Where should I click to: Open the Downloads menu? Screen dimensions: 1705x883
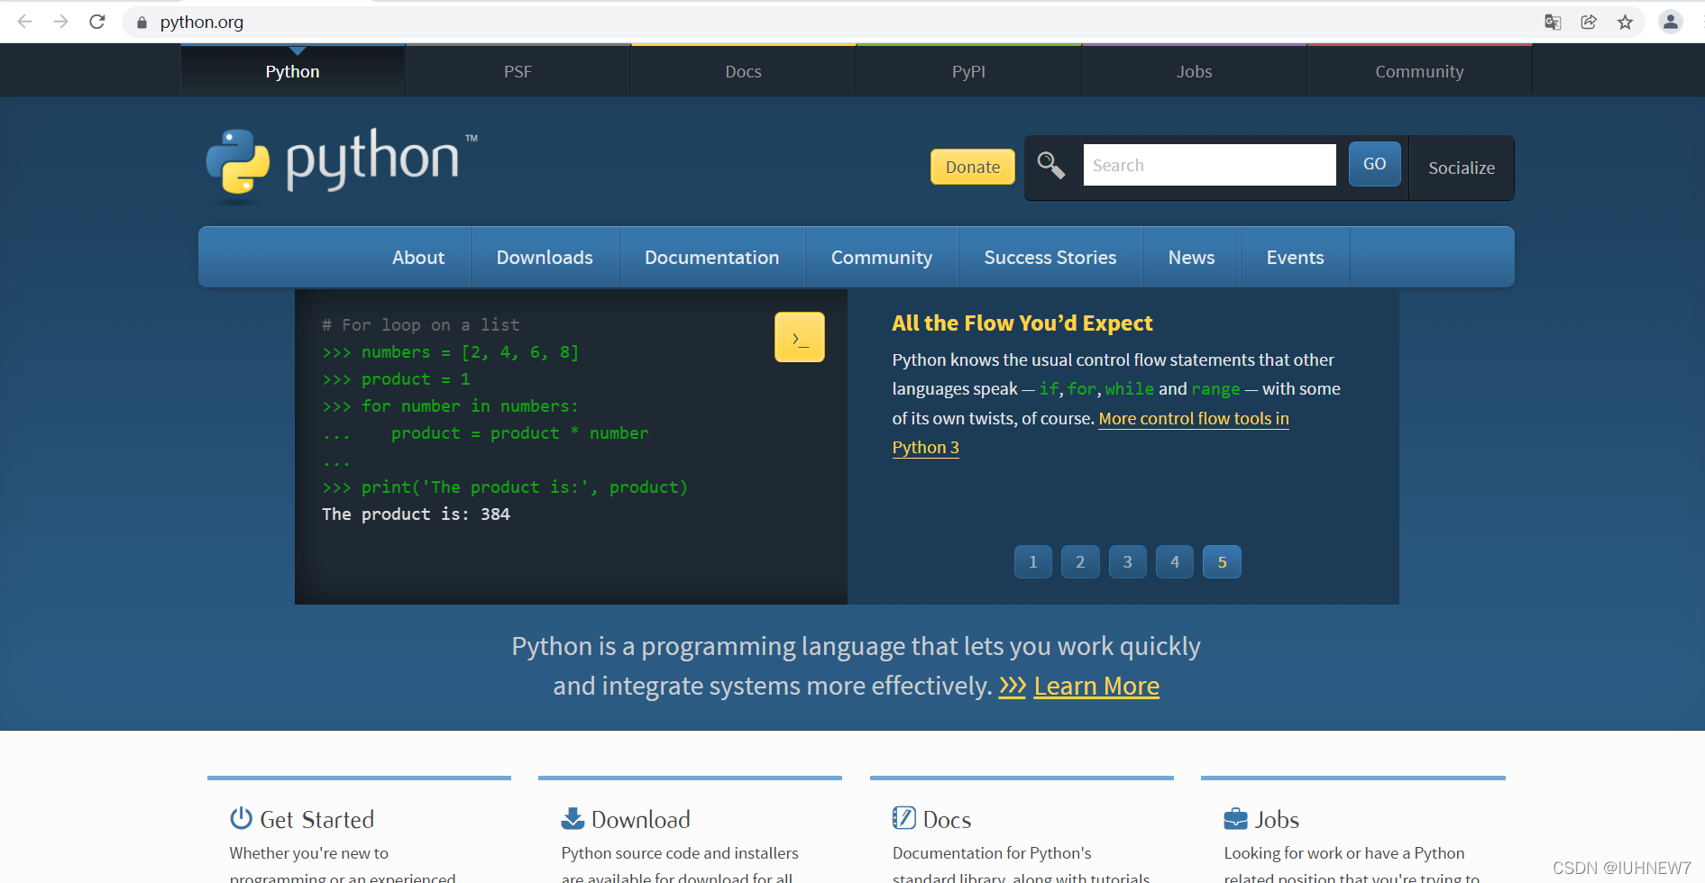point(544,257)
